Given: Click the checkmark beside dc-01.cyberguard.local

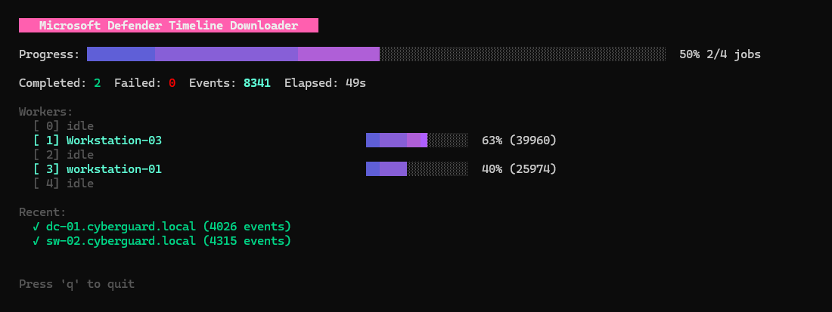Looking at the screenshot, I should coord(36,227).
